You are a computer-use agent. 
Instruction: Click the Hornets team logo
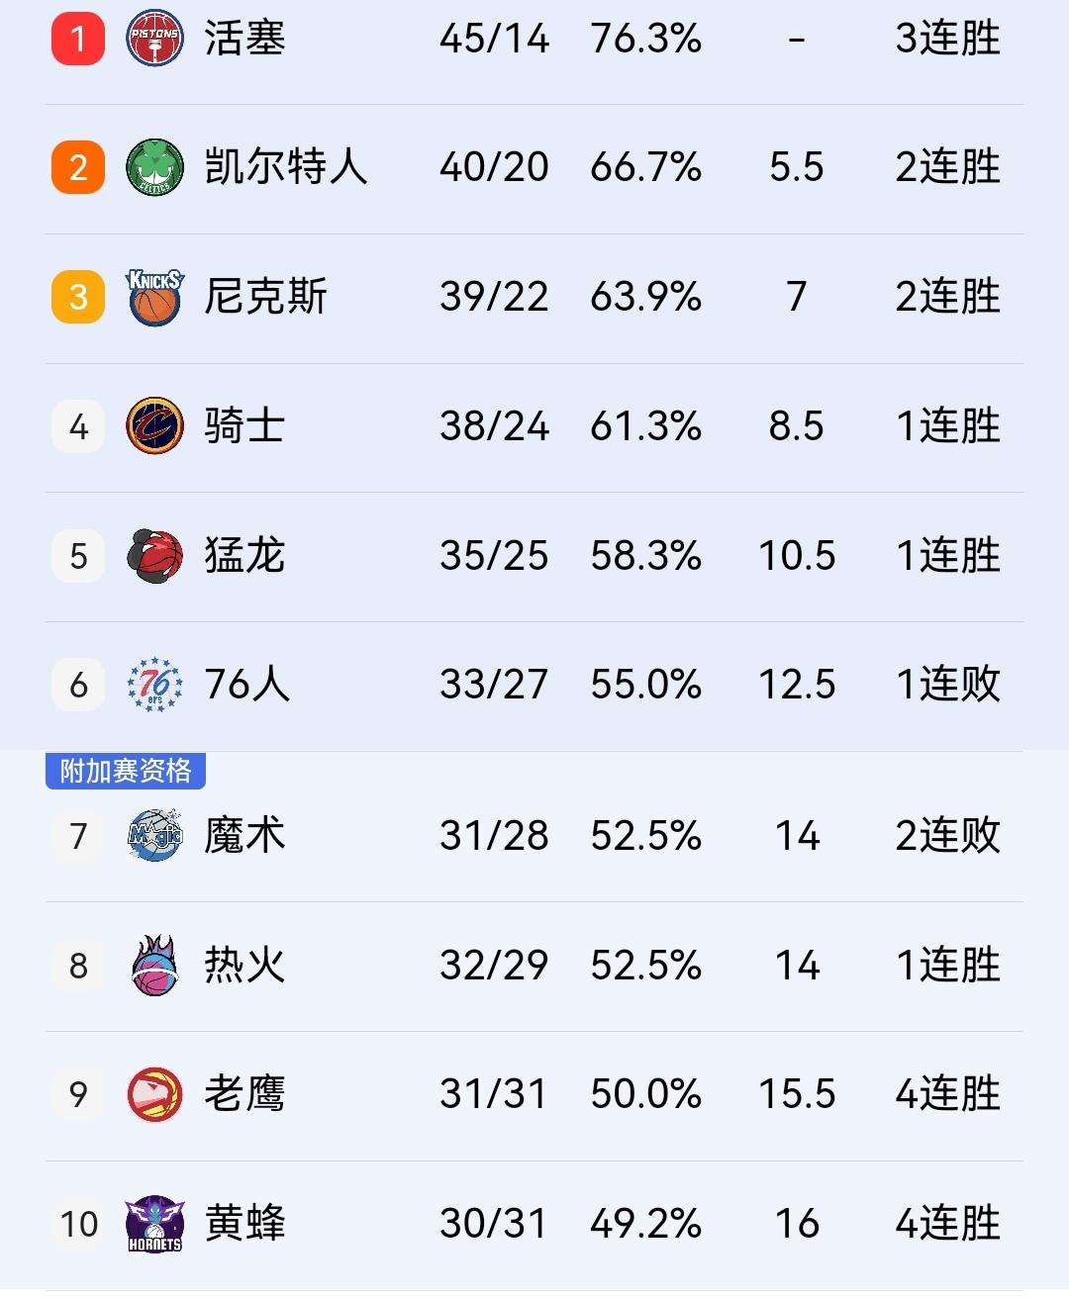tap(153, 1224)
